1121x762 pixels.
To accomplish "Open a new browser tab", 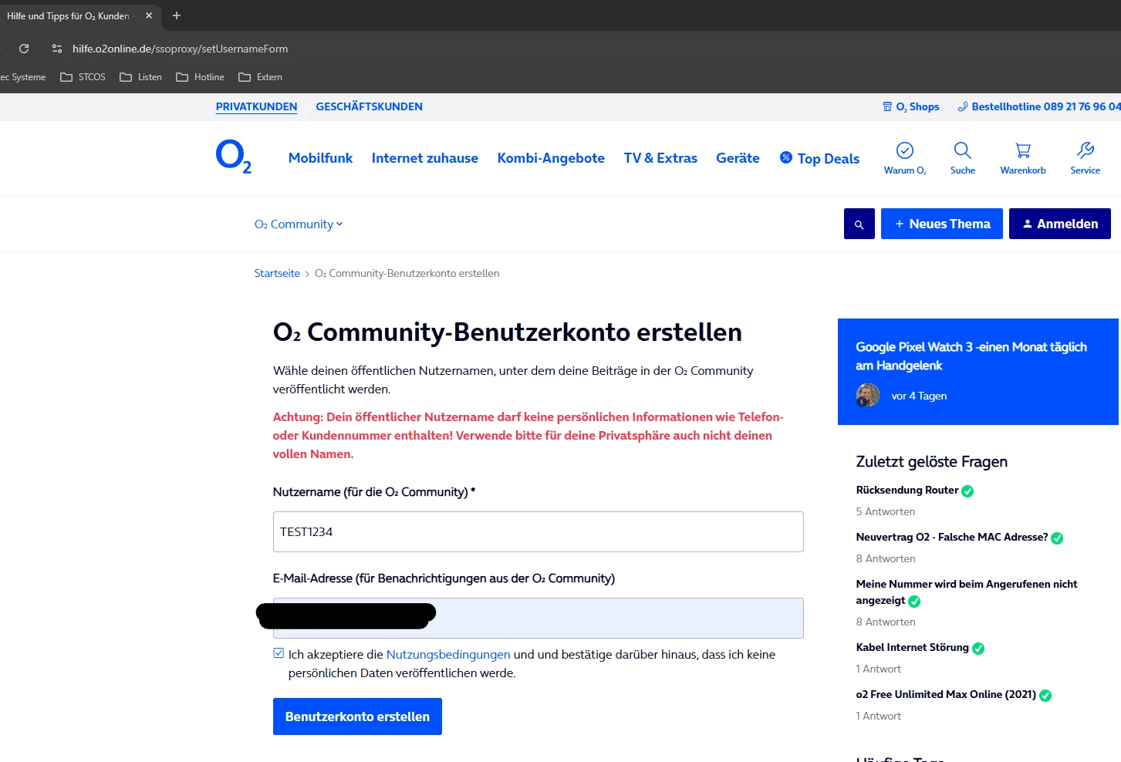I will [177, 15].
